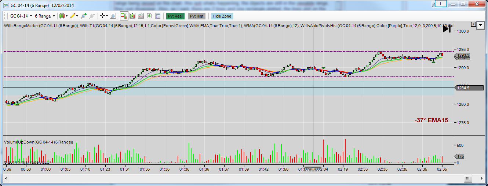This screenshot has width=488, height=186.
Task: Click the 1293.3 current price marker
Action: 462,55
